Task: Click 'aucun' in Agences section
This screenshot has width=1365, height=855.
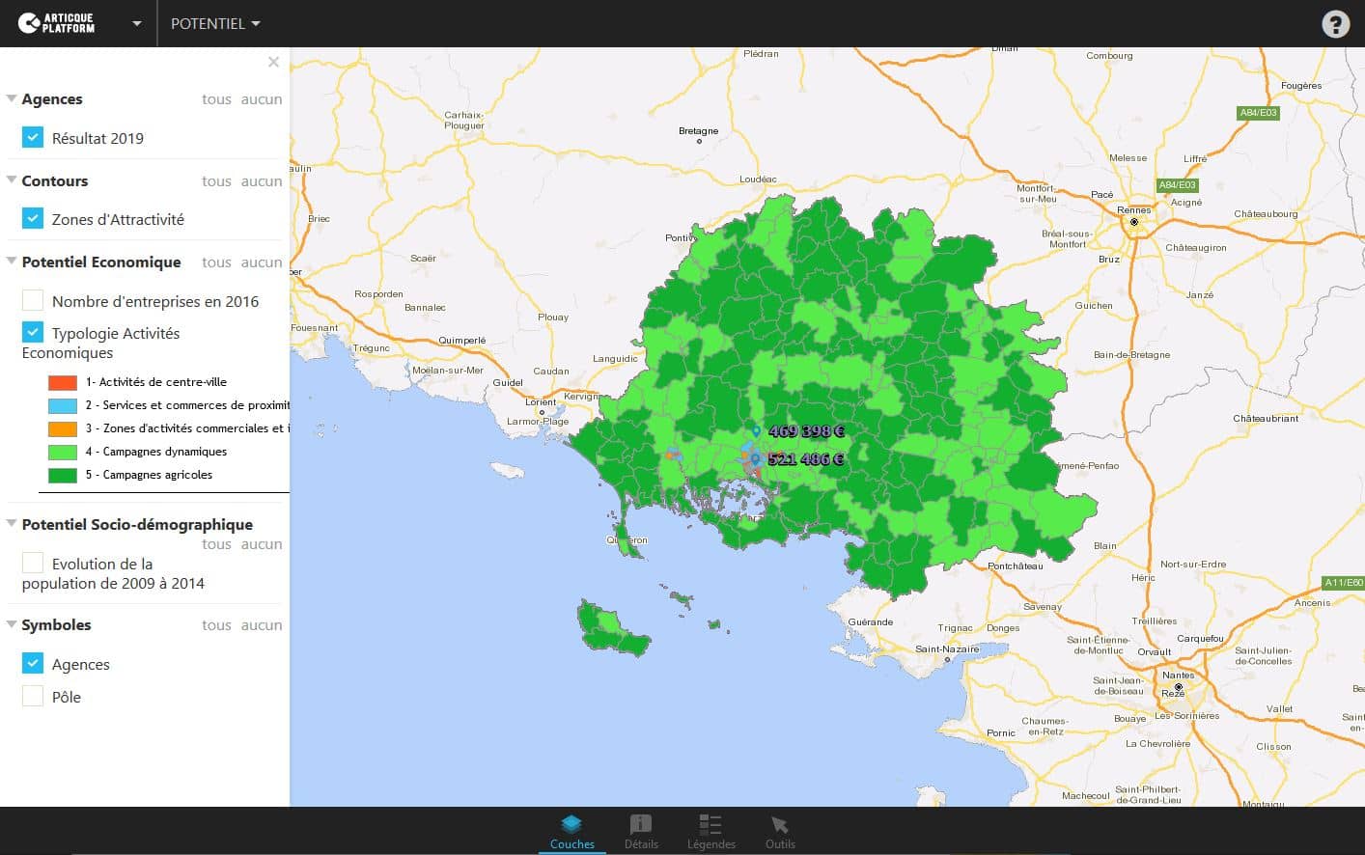Action: pos(262,98)
